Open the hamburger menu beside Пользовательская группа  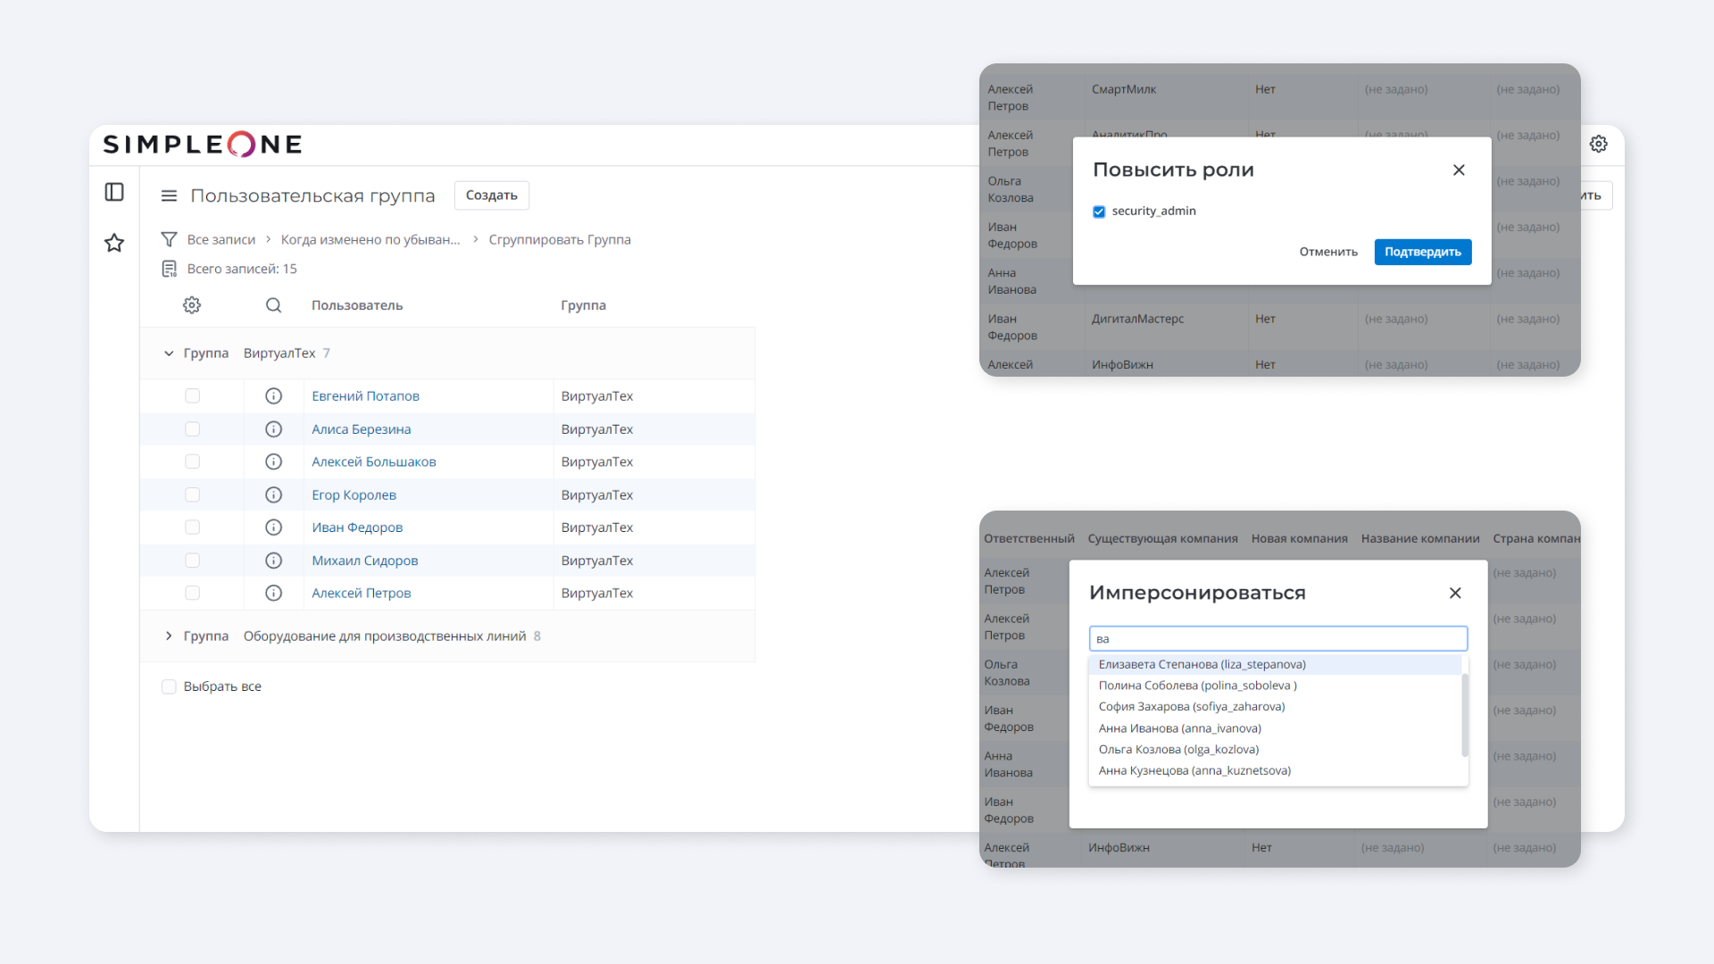pos(169,195)
